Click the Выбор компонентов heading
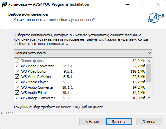Screen dimensions: 166x129 (x=28, y=14)
